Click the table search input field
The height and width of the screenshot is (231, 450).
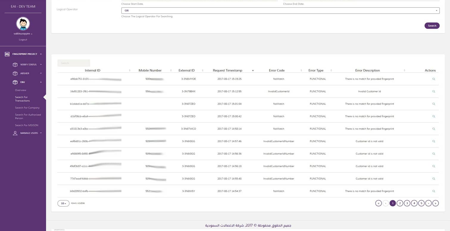(74, 63)
